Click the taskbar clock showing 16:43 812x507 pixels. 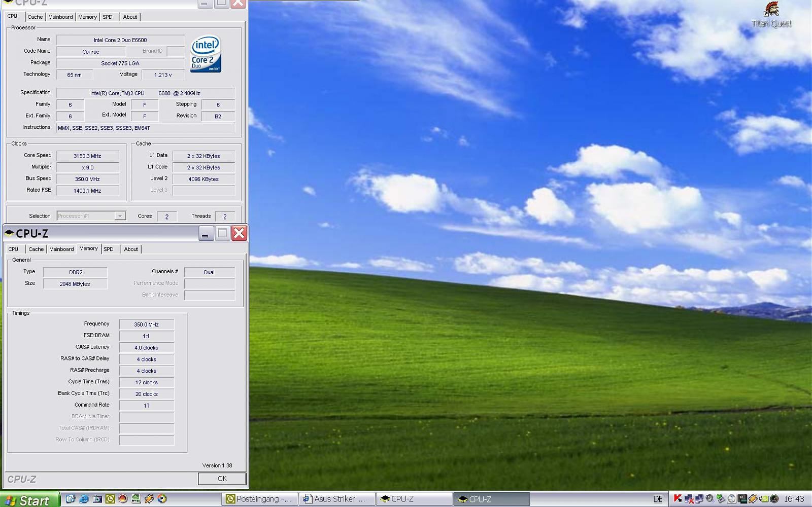pos(794,499)
